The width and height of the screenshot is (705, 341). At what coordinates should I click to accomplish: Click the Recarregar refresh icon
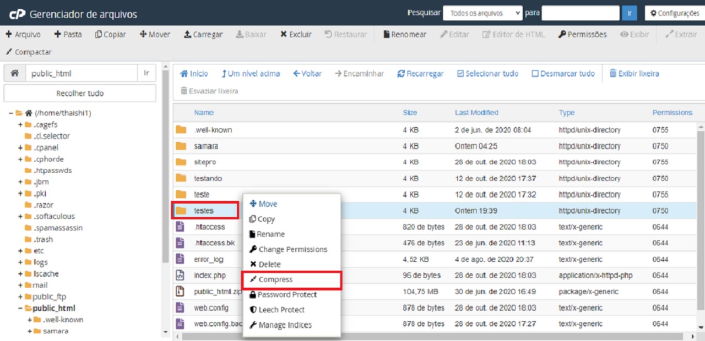point(401,74)
